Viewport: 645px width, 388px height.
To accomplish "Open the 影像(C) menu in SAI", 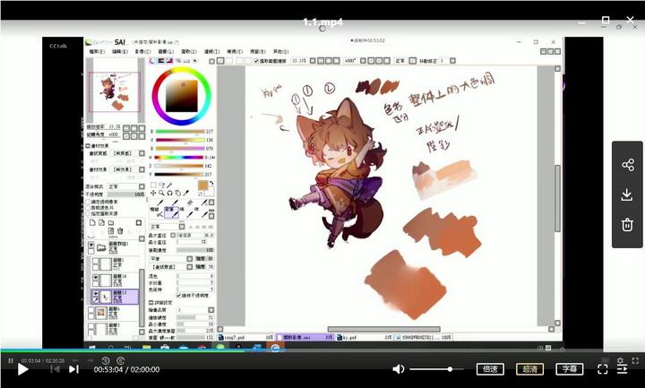I will [x=142, y=51].
